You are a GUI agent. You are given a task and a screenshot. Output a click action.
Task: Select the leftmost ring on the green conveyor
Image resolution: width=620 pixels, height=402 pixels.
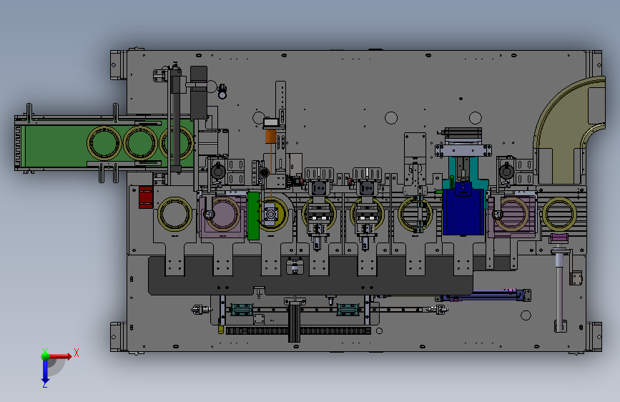[x=104, y=143]
